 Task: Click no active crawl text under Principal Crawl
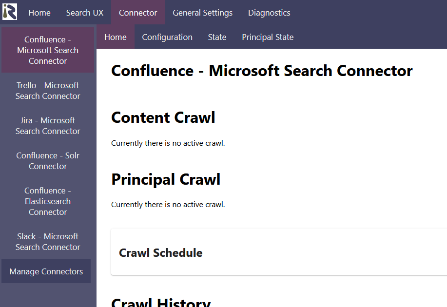click(x=168, y=205)
